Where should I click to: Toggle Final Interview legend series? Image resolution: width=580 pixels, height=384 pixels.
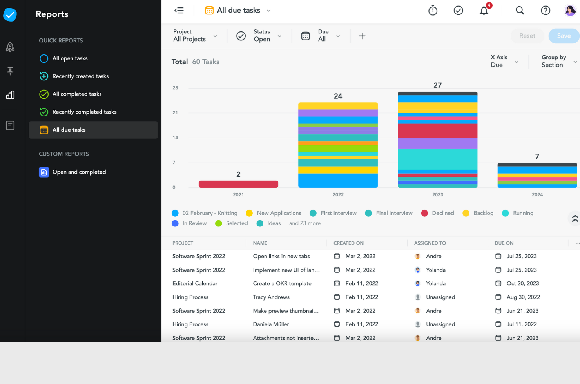[389, 213]
